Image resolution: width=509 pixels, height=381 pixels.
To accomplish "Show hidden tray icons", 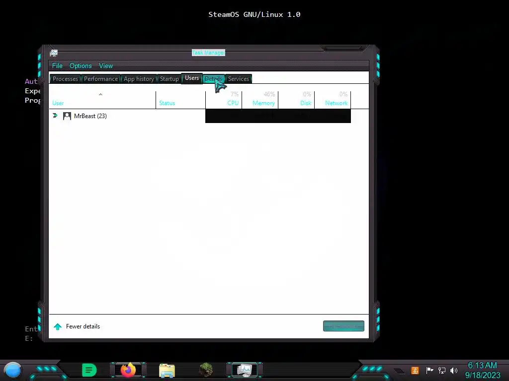I will [399, 371].
